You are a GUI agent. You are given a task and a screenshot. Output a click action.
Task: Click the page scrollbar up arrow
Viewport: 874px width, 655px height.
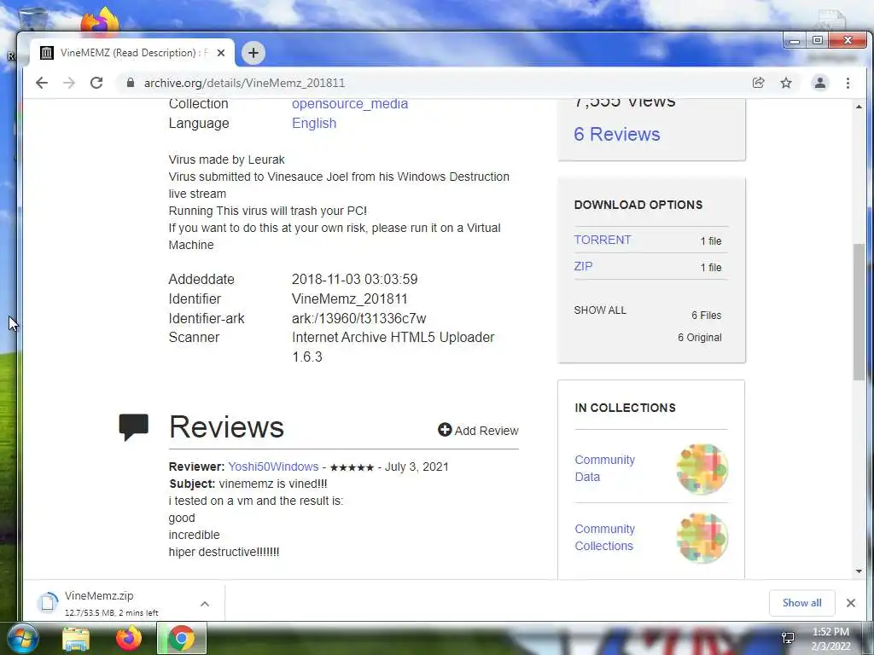coord(859,107)
